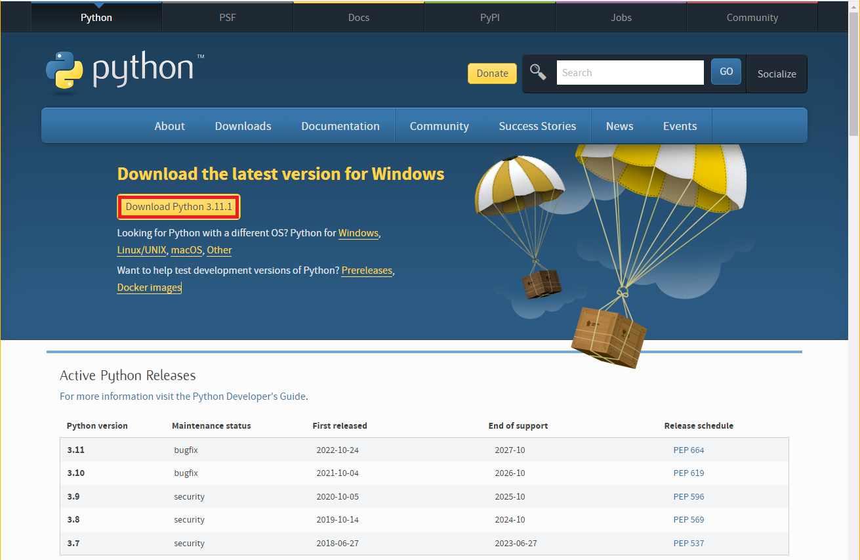The width and height of the screenshot is (860, 560).
Task: Click the Active Python Releases heading
Action: pos(128,376)
